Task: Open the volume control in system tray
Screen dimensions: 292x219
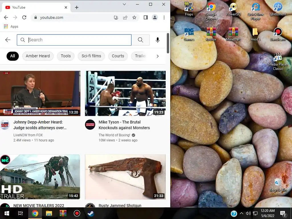Action: coord(248,213)
